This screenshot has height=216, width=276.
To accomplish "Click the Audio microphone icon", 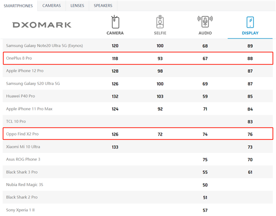I will (205, 22).
